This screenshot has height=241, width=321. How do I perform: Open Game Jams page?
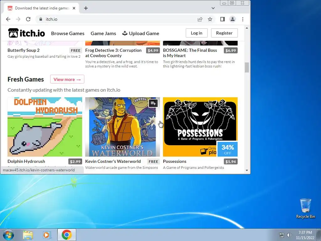pyautogui.click(x=103, y=33)
